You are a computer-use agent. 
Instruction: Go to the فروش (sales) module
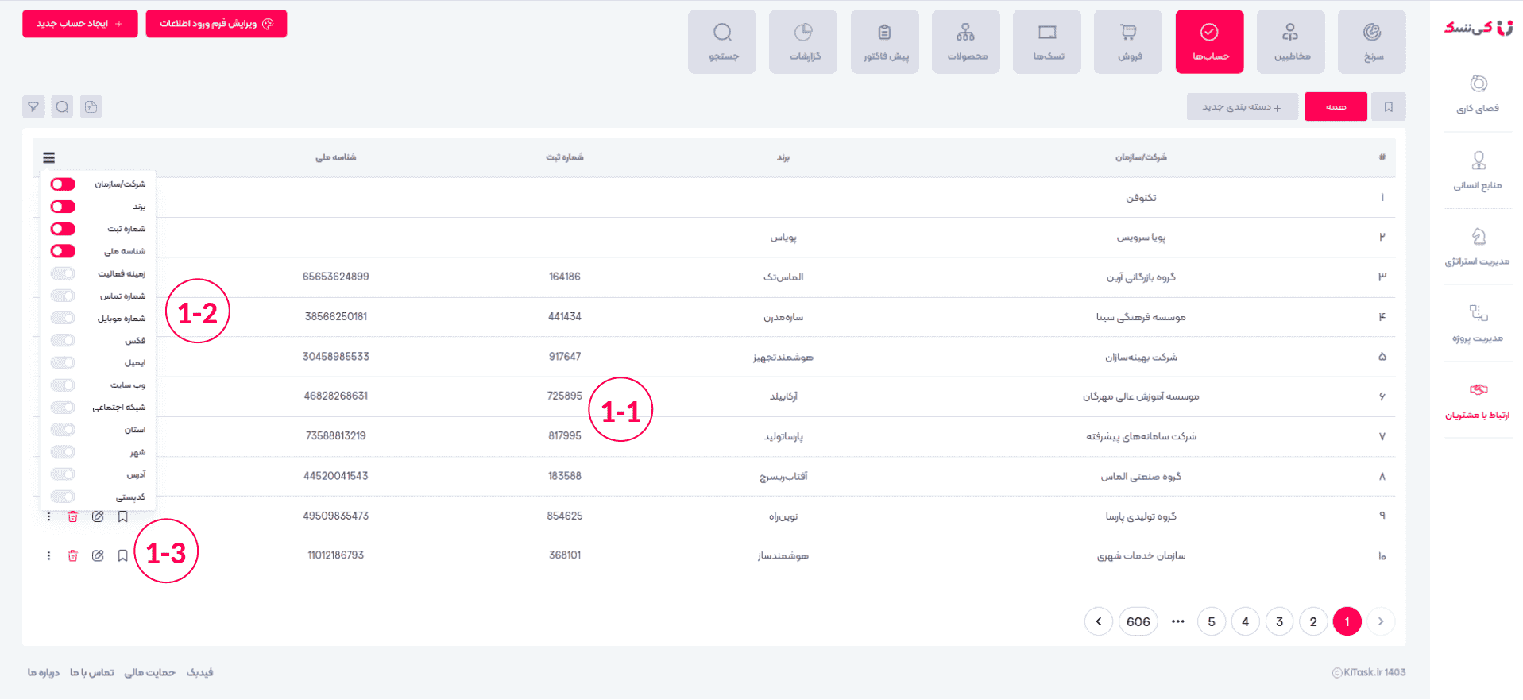[x=1128, y=41]
